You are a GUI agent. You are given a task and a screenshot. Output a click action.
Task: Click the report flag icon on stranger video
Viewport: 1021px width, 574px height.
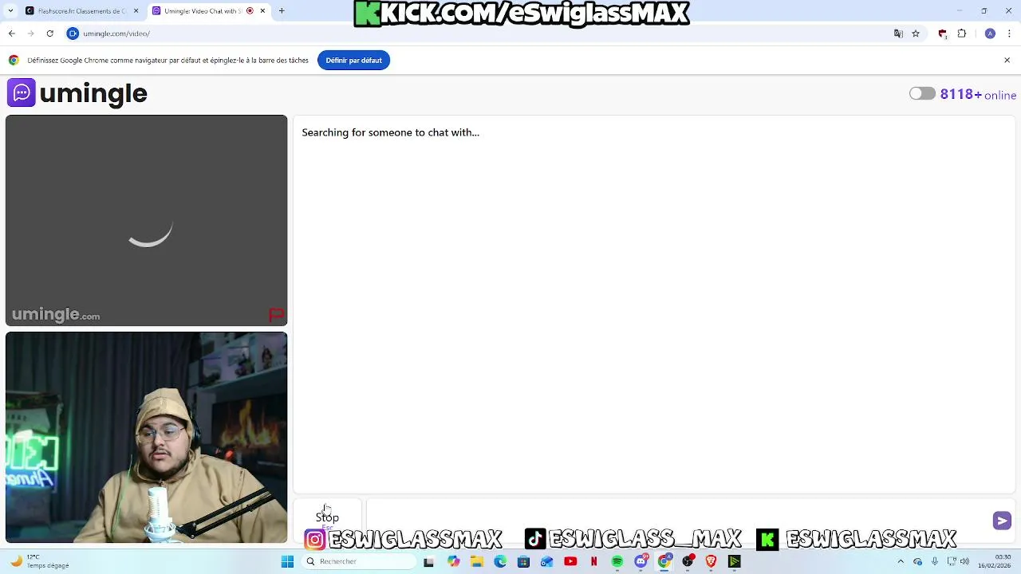pyautogui.click(x=276, y=315)
